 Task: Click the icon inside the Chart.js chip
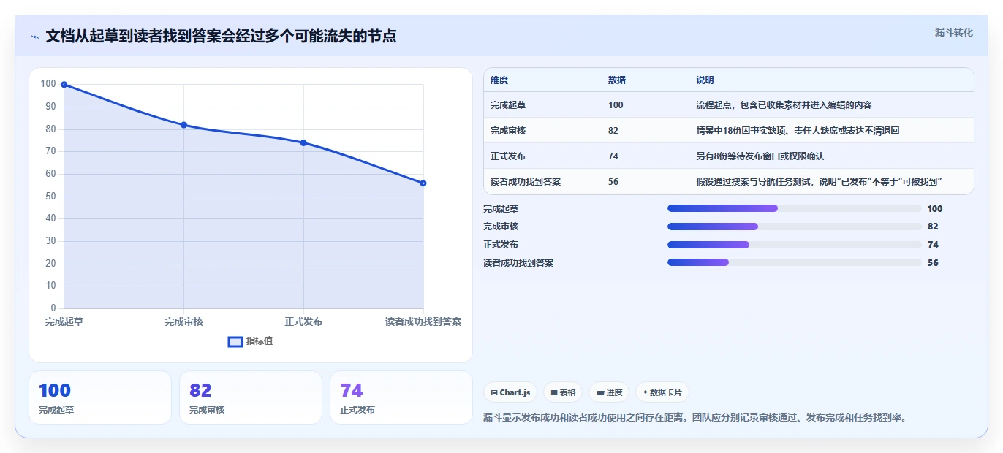[494, 393]
